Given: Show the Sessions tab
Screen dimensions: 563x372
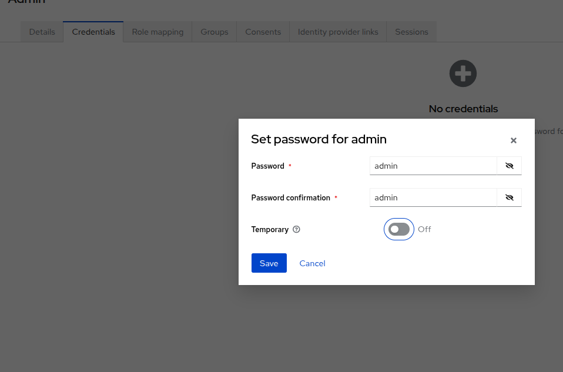Looking at the screenshot, I should click(x=411, y=32).
